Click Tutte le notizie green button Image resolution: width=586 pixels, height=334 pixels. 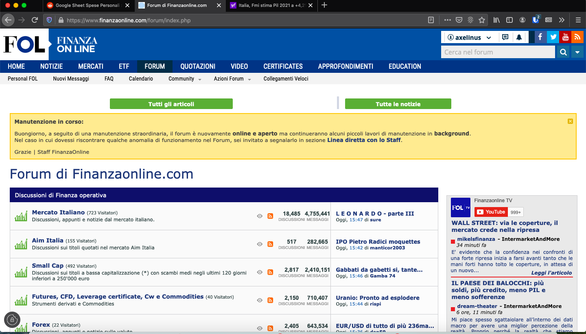click(398, 104)
